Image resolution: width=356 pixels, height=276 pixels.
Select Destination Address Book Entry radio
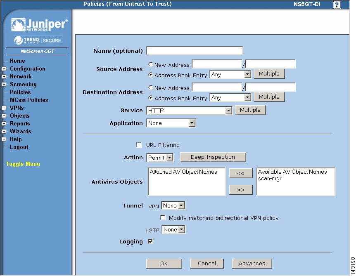[x=150, y=98]
